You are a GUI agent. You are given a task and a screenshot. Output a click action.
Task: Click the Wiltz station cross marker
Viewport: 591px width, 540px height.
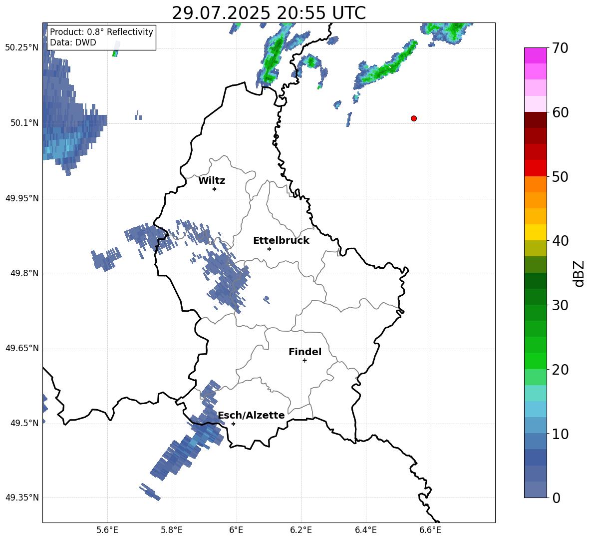coord(214,189)
